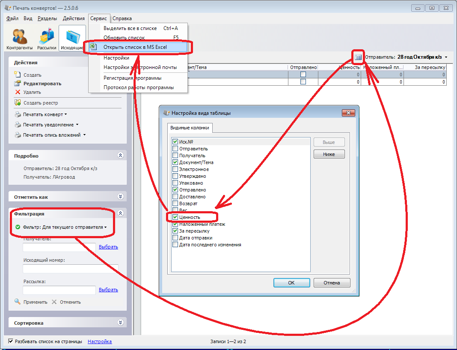Click the Исходящий номер input field
The width and height of the screenshot is (457, 350).
point(70,269)
